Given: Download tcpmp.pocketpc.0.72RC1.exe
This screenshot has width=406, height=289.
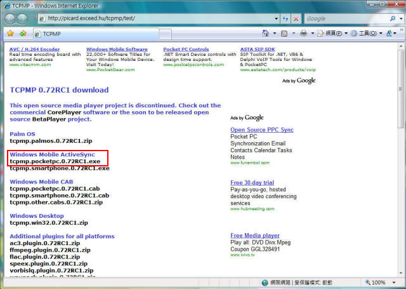Looking at the screenshot, I should [x=55, y=161].
